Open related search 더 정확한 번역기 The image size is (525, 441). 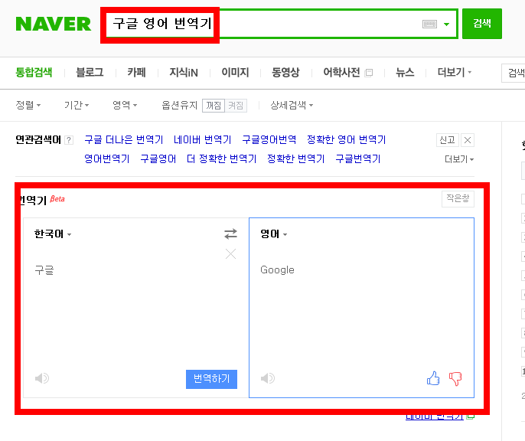(x=221, y=158)
